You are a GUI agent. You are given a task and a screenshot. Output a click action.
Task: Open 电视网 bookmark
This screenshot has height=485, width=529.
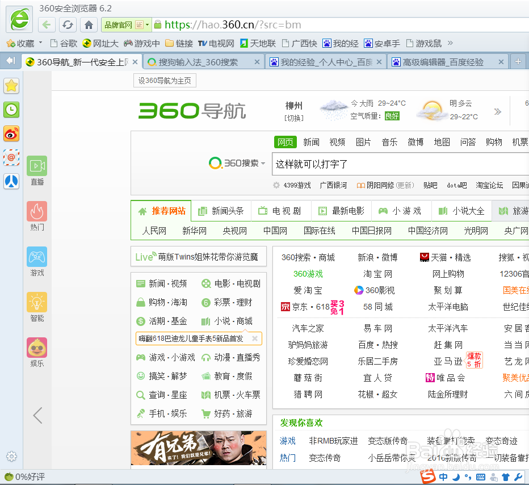pos(216,43)
